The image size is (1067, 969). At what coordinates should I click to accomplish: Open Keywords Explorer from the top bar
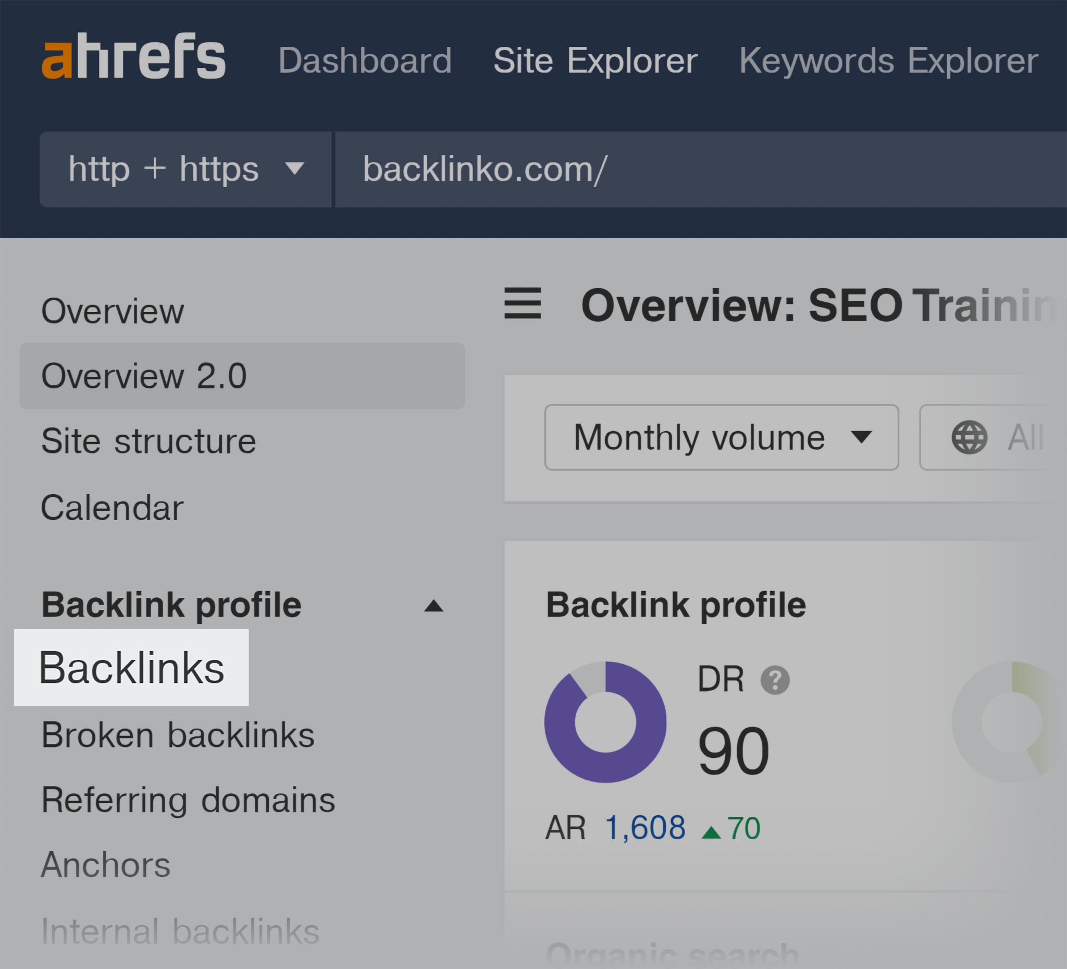tap(887, 60)
